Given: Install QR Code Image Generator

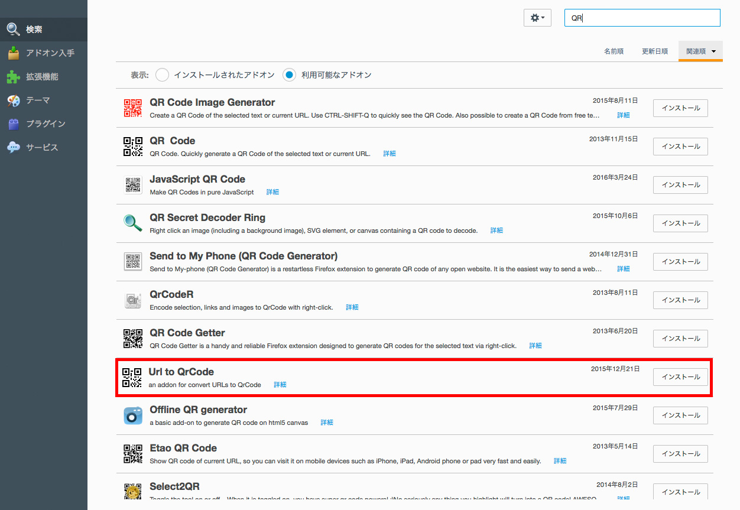Looking at the screenshot, I should (680, 108).
